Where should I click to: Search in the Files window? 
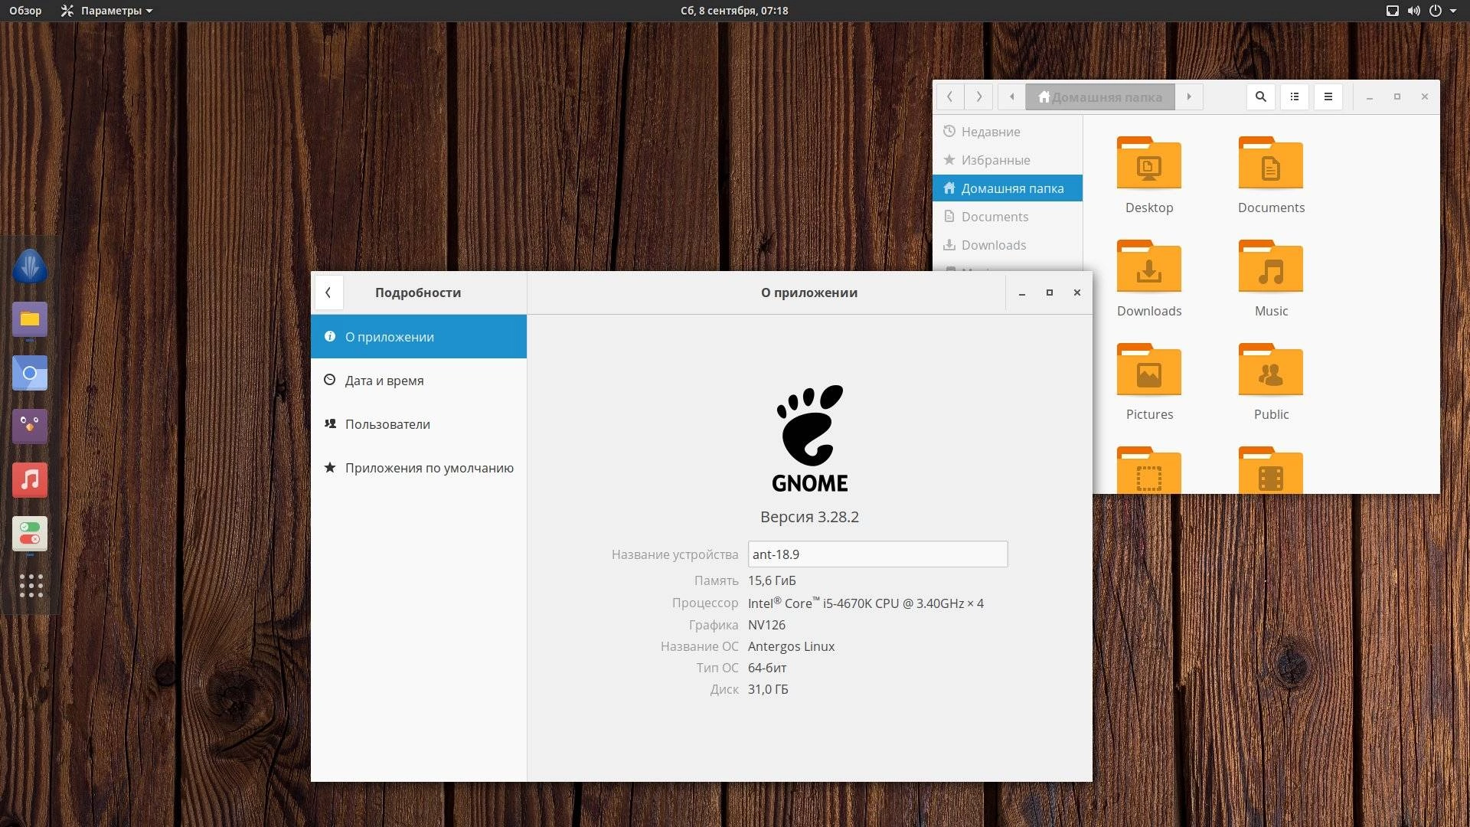[1260, 96]
